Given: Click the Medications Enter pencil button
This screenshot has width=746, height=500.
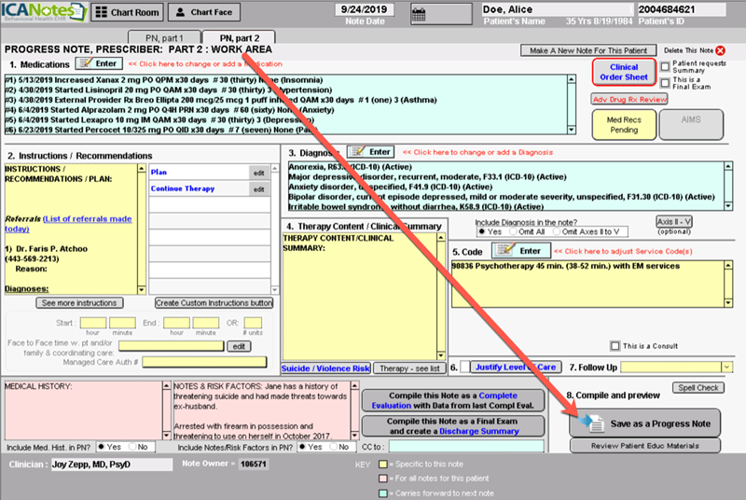Looking at the screenshot, I should pos(98,63).
